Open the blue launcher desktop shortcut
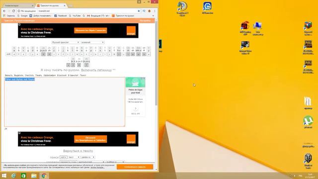Screen dimensions: 318x179 (x=207, y=8)
